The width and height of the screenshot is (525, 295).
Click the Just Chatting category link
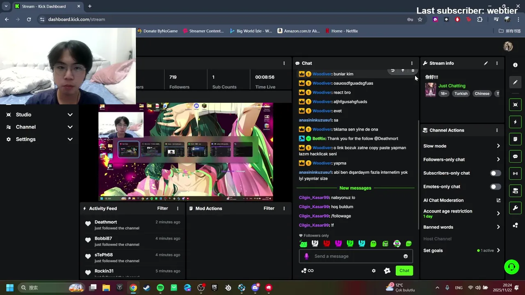click(x=452, y=86)
